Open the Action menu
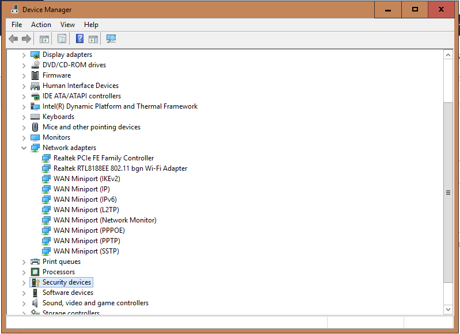This screenshot has height=334, width=460. click(41, 25)
